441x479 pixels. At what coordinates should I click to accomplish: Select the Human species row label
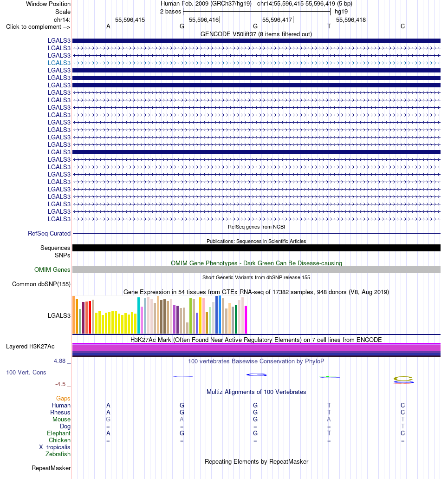61,406
